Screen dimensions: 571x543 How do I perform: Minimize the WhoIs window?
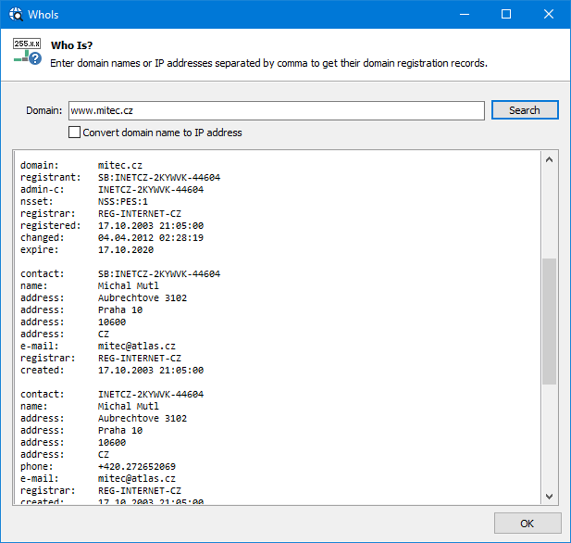tap(464, 14)
